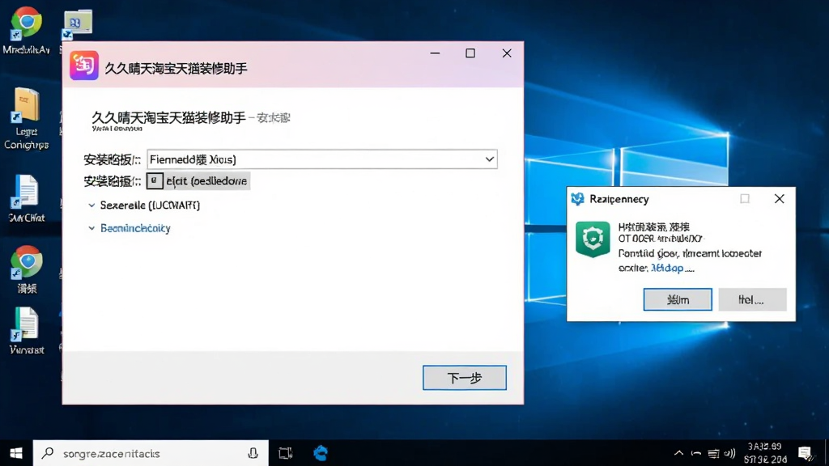Click the network icon in system tray
Viewport: 829px width, 466px height.
[x=696, y=453]
